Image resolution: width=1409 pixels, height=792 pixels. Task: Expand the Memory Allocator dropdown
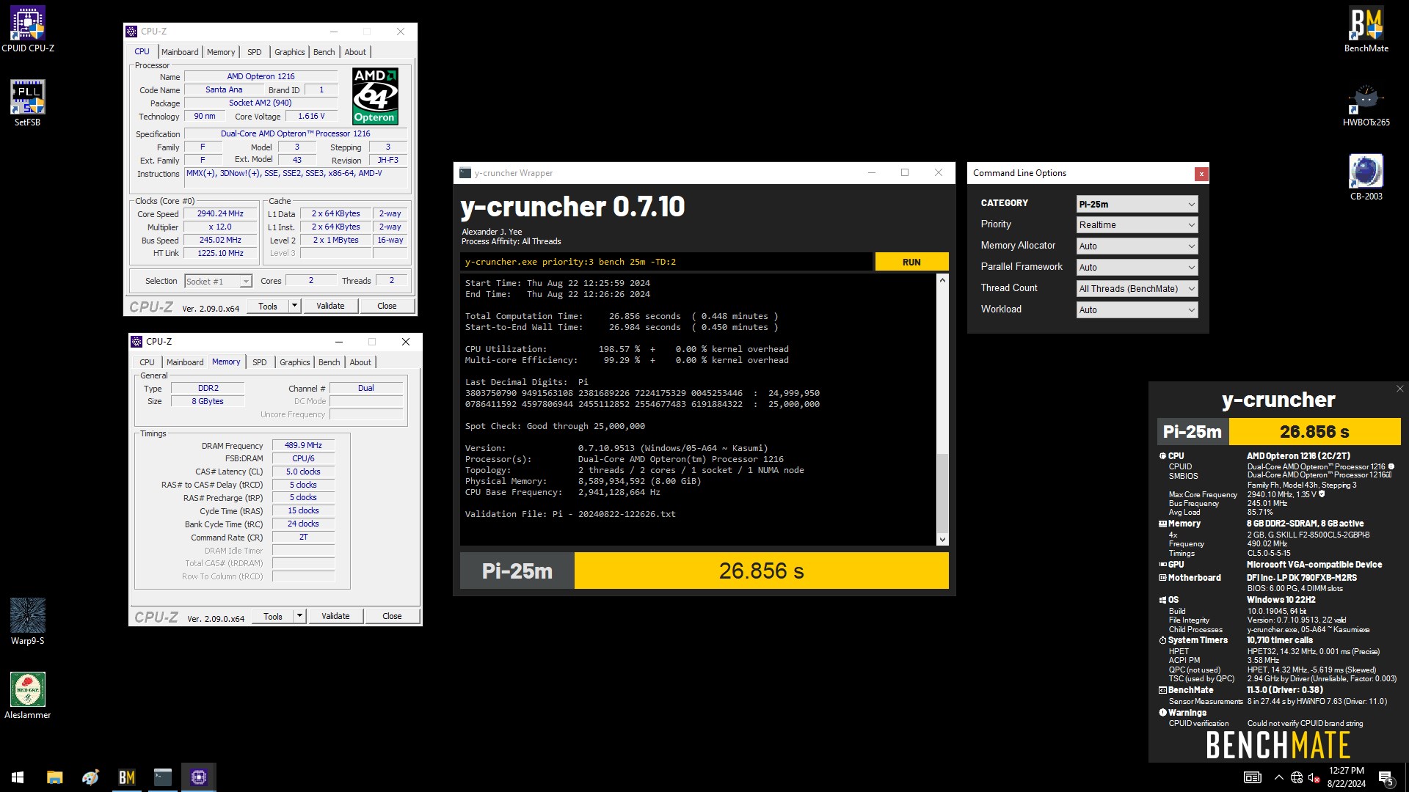[x=1137, y=246]
